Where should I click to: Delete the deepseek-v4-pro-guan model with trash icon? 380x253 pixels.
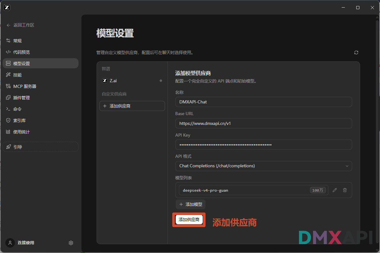click(x=345, y=190)
